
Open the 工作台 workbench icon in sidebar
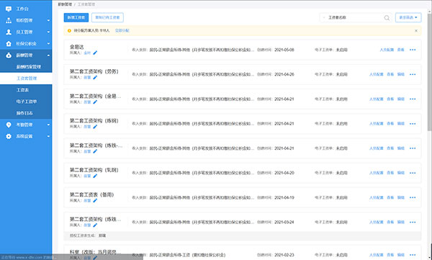point(9,9)
